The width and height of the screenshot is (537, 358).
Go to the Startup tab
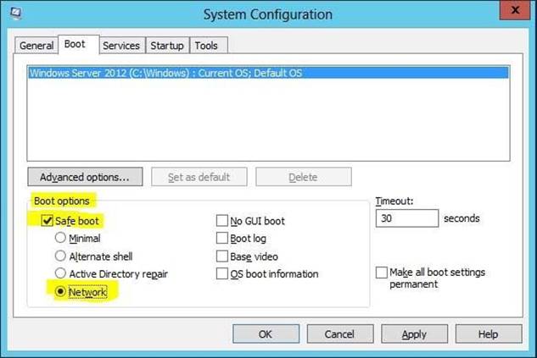167,46
